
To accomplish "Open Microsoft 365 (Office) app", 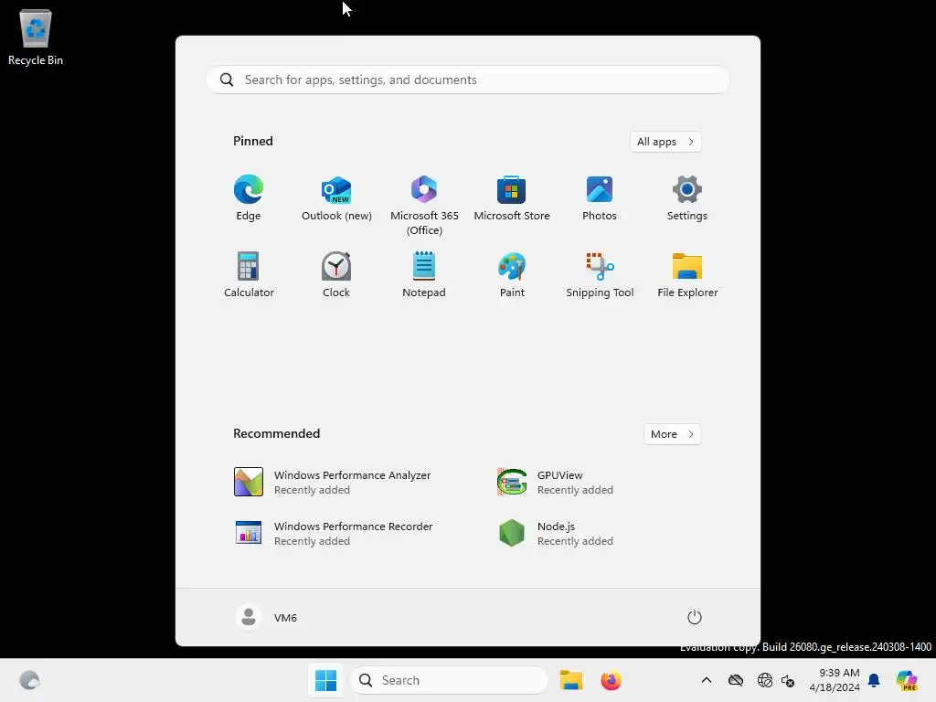I will (x=424, y=206).
